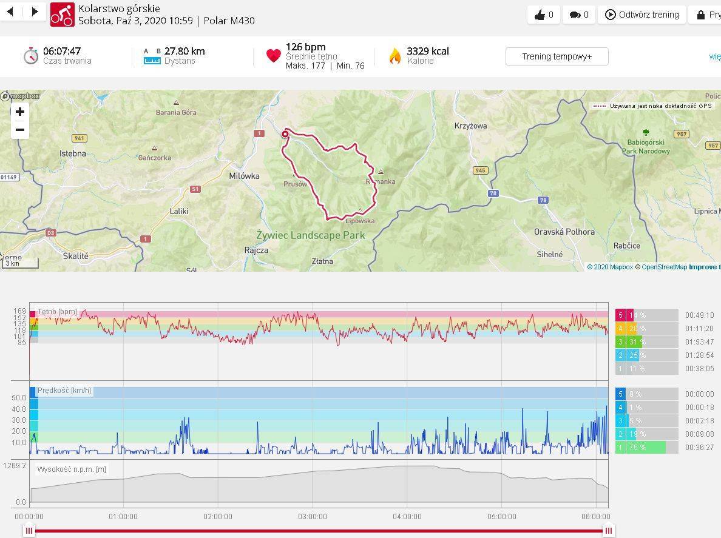Click the route start marker on map
The image size is (721, 538).
pos(285,135)
